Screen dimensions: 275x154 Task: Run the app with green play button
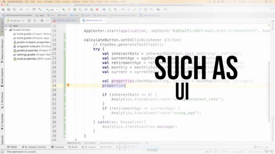(64, 9)
